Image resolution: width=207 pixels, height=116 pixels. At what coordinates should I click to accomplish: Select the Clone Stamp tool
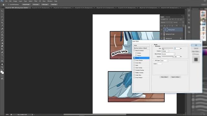(x=2, y=34)
